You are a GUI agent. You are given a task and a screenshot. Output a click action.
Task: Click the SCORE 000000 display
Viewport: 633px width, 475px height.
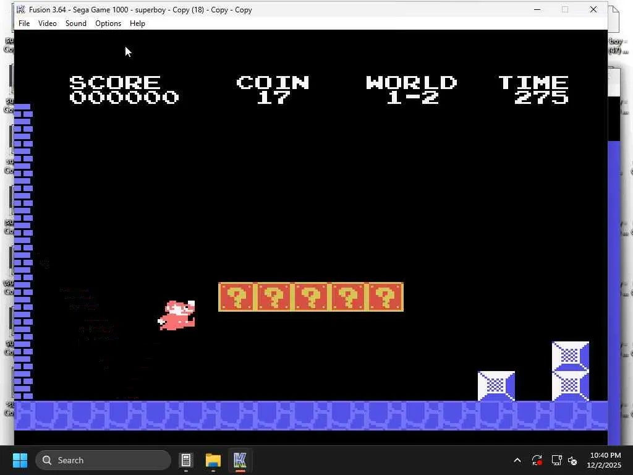124,90
